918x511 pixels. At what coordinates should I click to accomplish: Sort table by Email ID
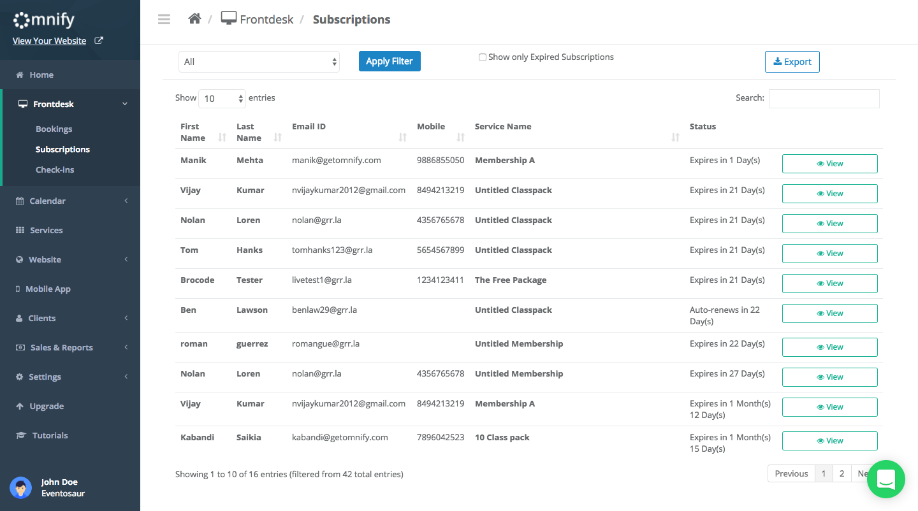(403, 137)
